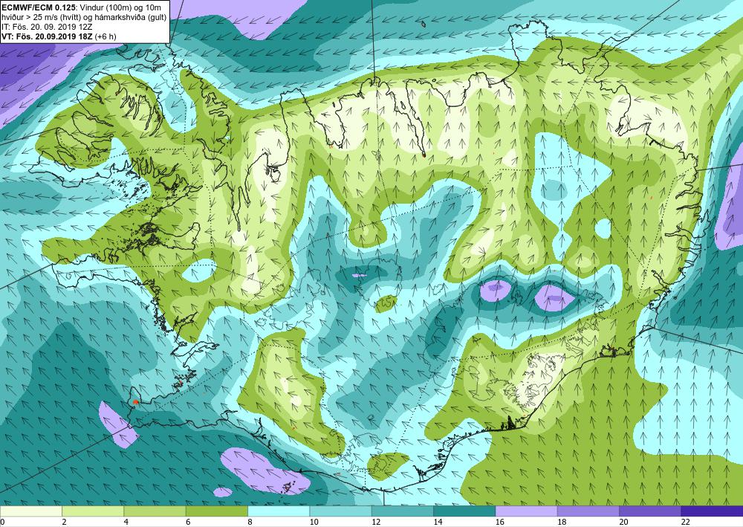This screenshot has height=527, width=743.
Task: Click the legend scale label '10'
Action: 314,522
